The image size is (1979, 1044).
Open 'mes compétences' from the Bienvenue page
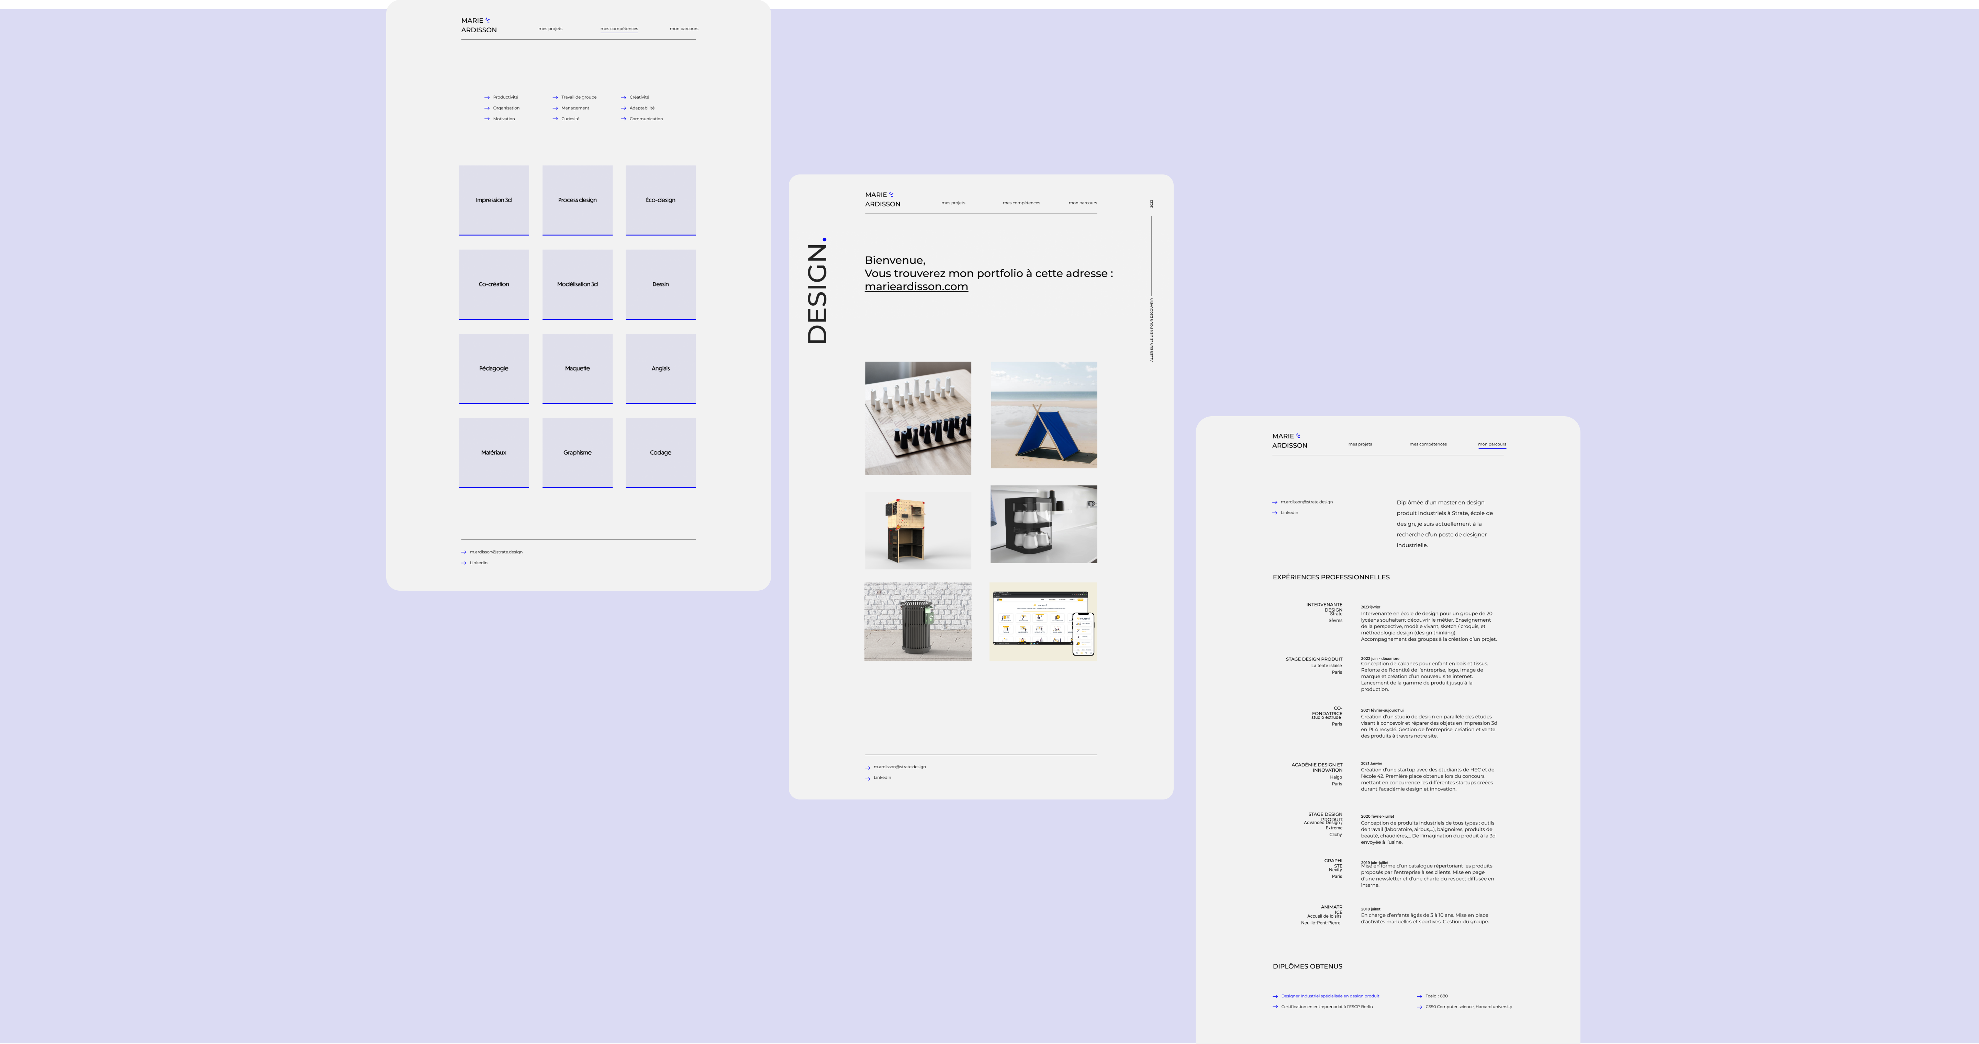(1021, 203)
